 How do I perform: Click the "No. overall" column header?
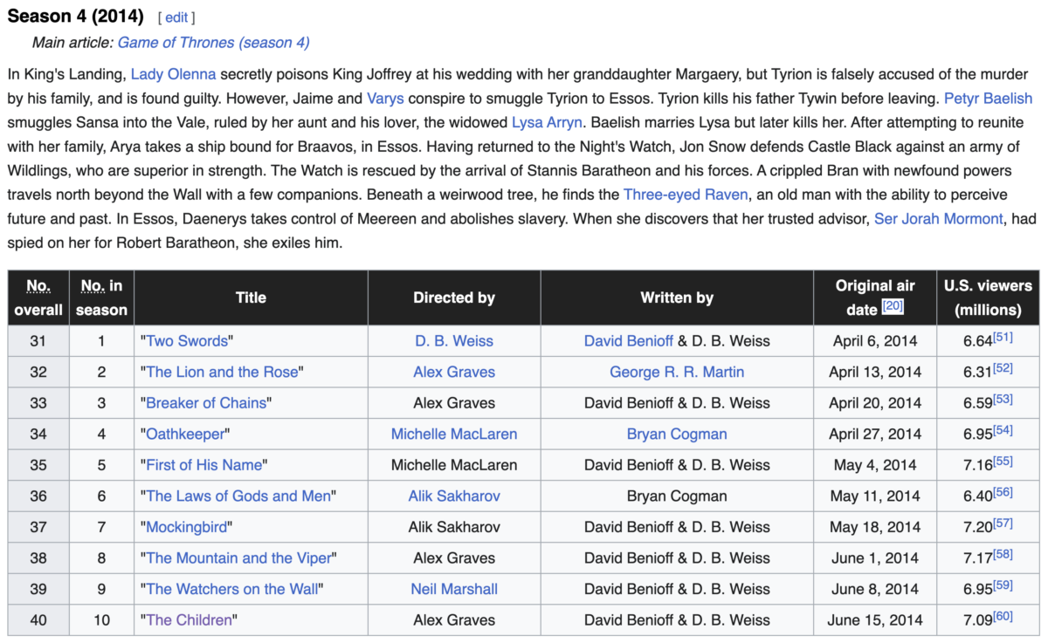38,298
